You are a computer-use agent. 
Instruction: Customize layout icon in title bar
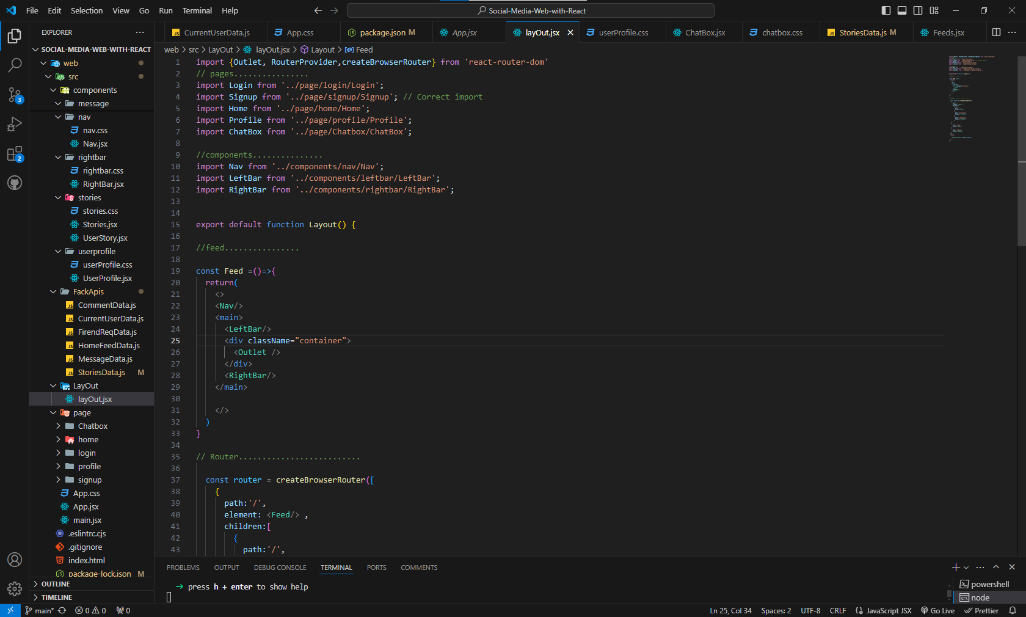click(x=934, y=10)
